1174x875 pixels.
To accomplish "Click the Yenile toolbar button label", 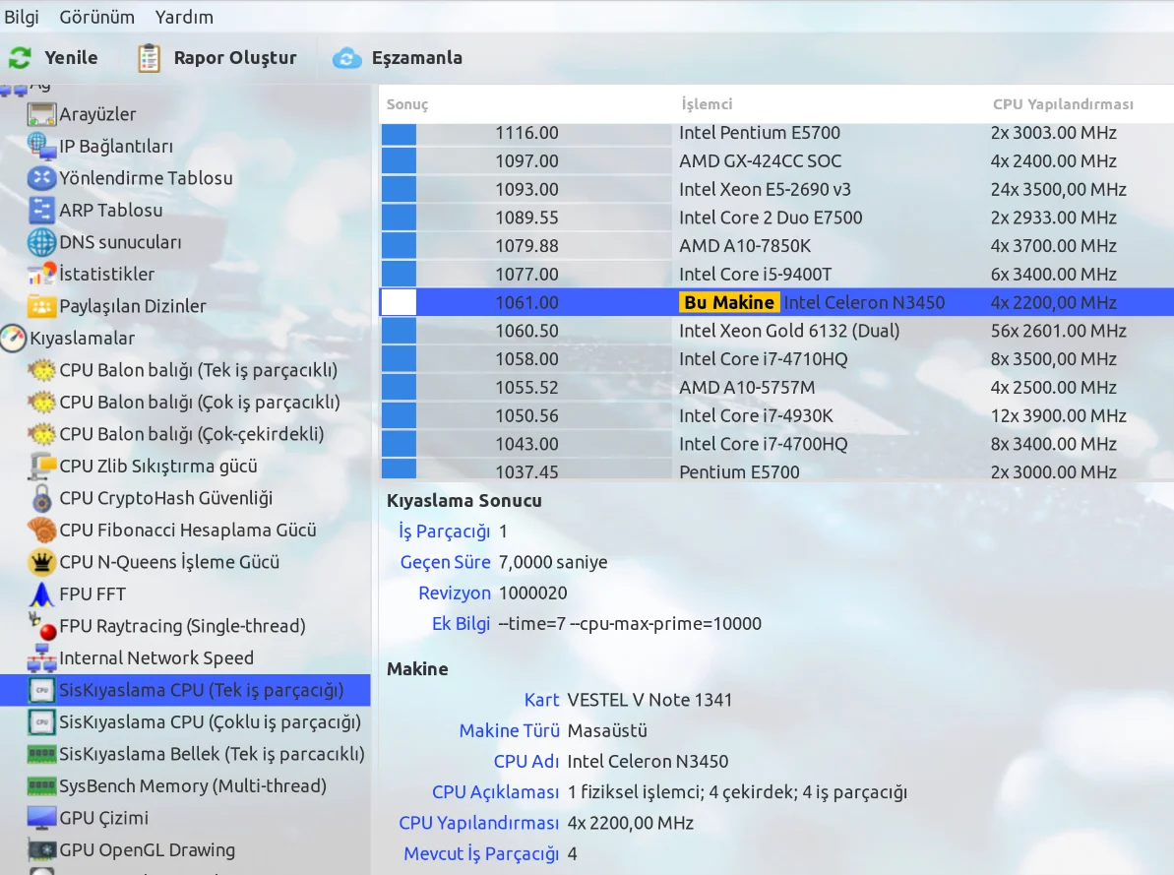I will [71, 58].
